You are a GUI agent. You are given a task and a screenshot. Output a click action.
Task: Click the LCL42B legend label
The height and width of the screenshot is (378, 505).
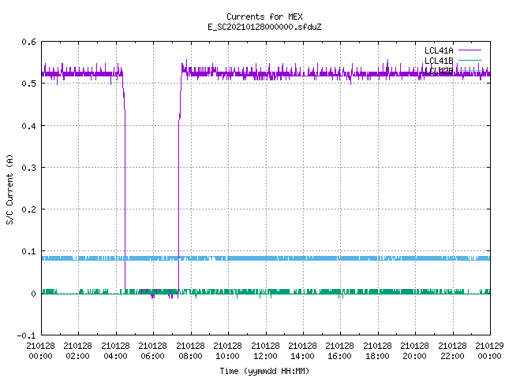click(x=439, y=71)
